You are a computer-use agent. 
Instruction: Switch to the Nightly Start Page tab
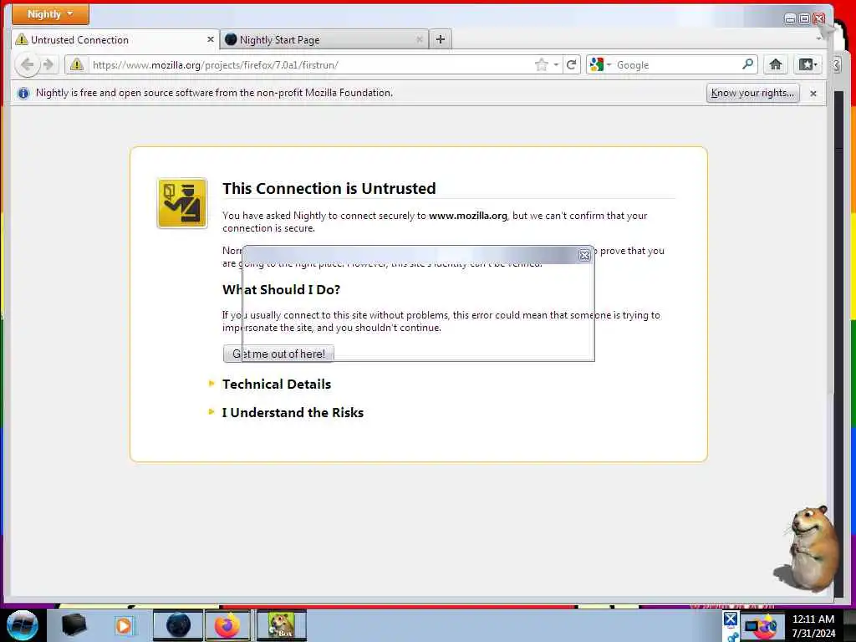pos(324,40)
